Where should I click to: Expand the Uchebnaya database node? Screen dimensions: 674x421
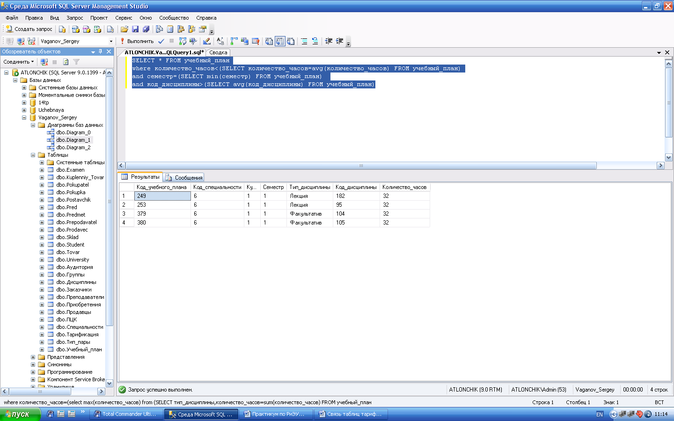[x=24, y=110]
